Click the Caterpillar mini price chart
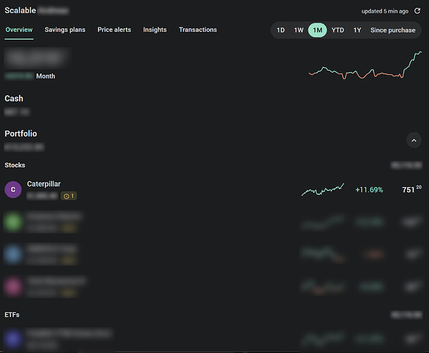 pyautogui.click(x=322, y=189)
